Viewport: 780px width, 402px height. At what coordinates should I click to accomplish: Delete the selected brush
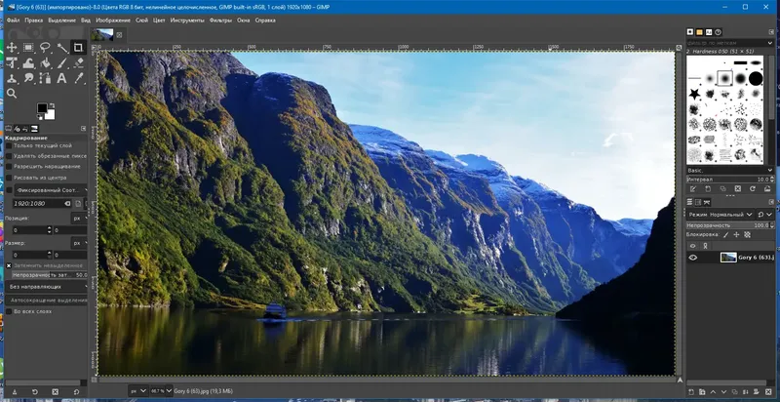738,189
